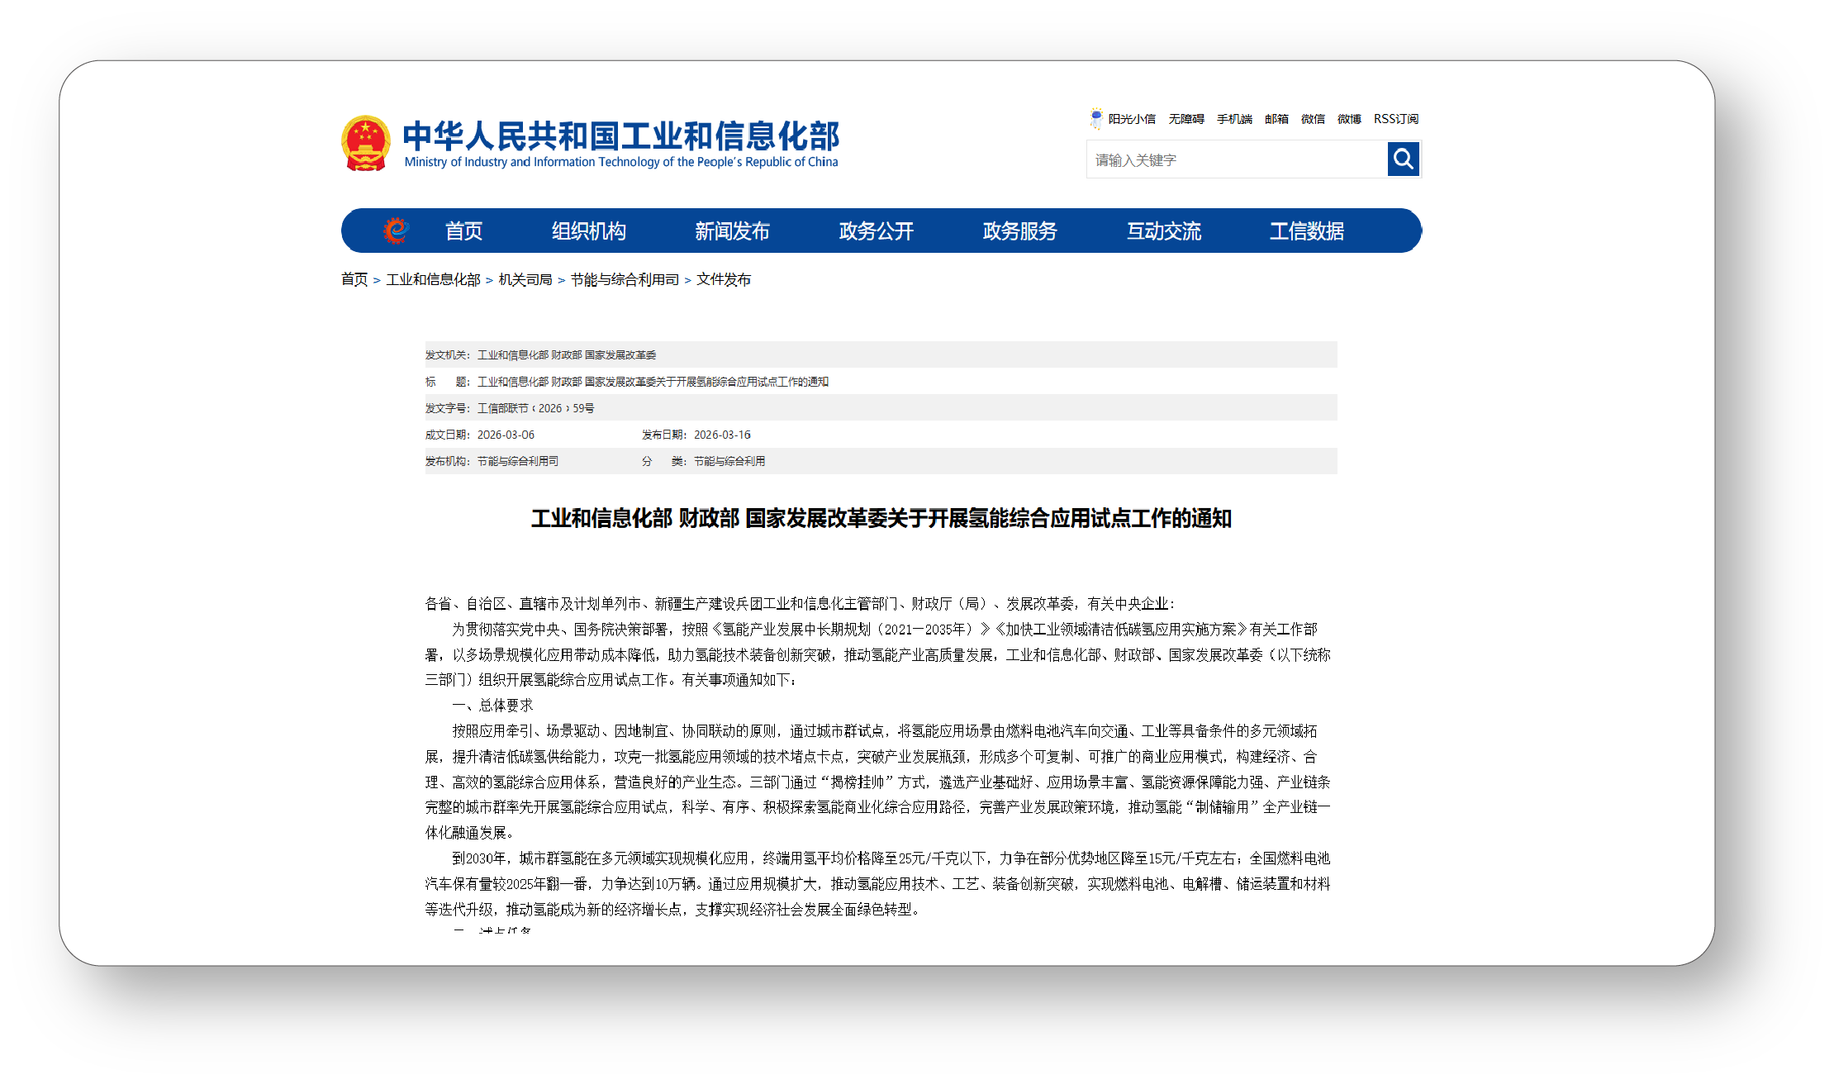
Task: Click the red gear icon in navbar
Action: click(396, 231)
